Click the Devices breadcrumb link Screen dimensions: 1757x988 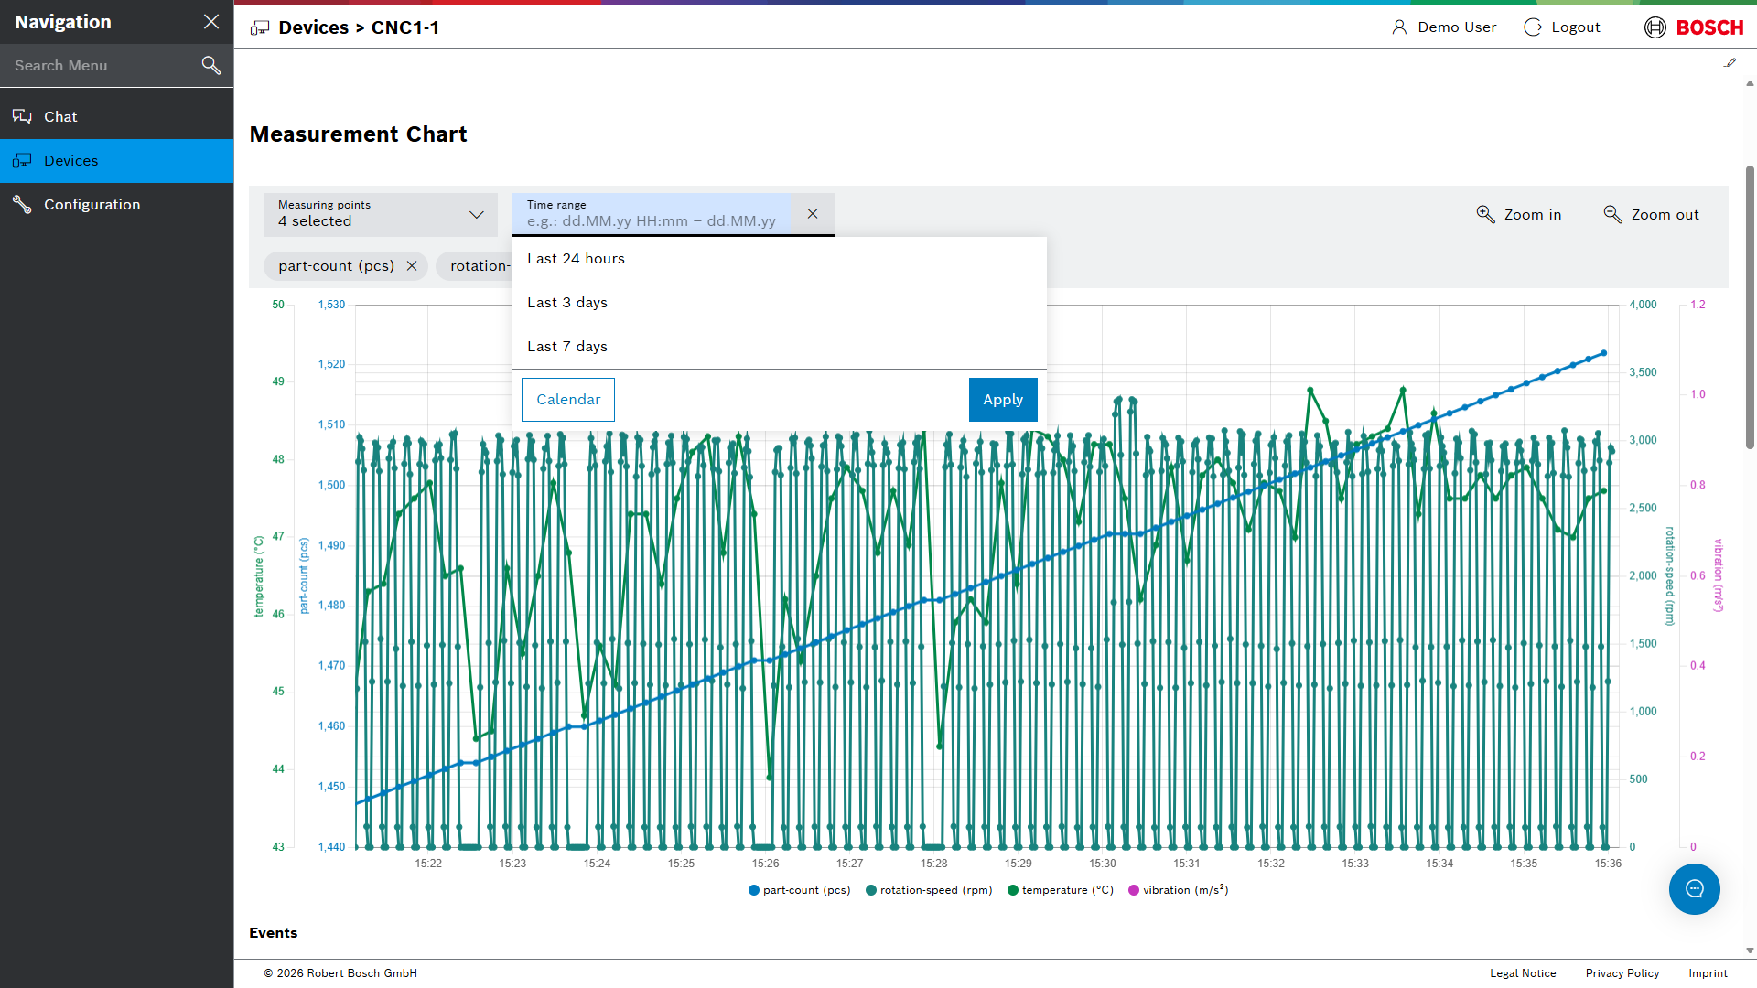314,27
